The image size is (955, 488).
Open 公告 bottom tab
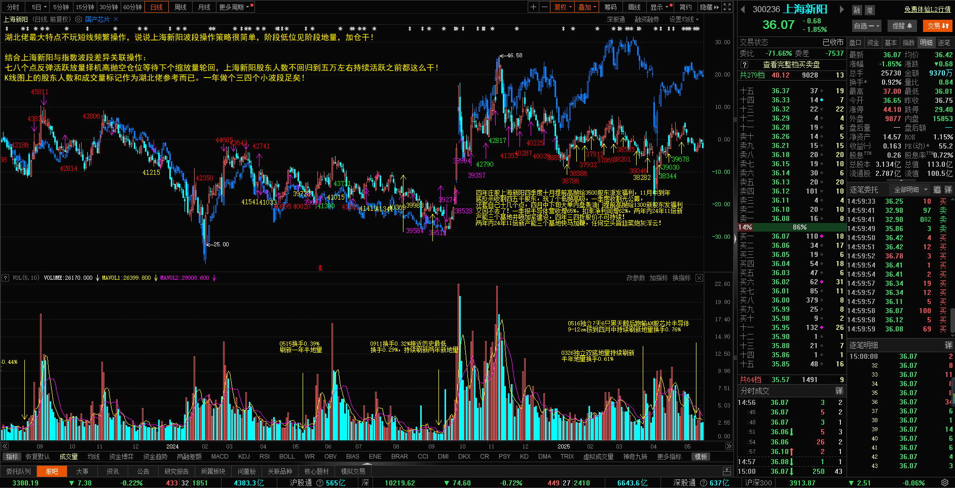(x=143, y=471)
